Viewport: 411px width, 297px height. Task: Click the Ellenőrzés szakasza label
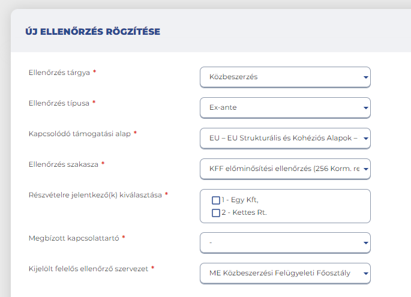[64, 164]
